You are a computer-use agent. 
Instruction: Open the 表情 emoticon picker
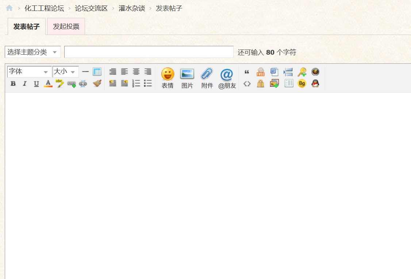tap(168, 78)
